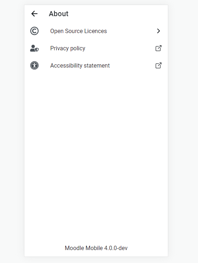Open the Open Source Licences entry
The width and height of the screenshot is (198, 263).
[96, 31]
